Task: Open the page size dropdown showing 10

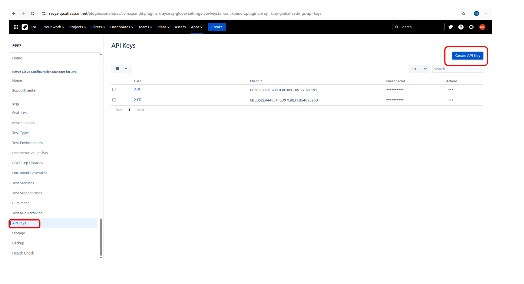Action: tap(419, 69)
